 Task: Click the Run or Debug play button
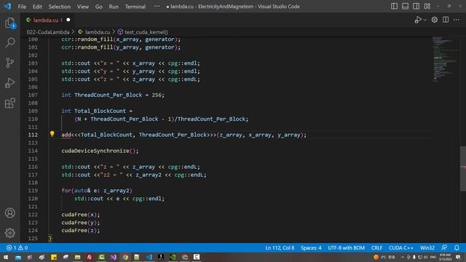pyautogui.click(x=418, y=20)
